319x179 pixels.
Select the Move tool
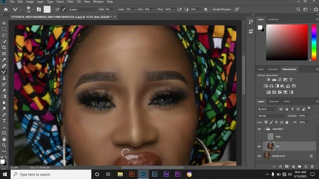4,23
